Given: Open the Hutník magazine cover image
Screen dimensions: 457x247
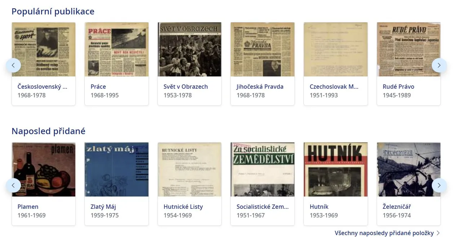Looking at the screenshot, I should coord(336,169).
